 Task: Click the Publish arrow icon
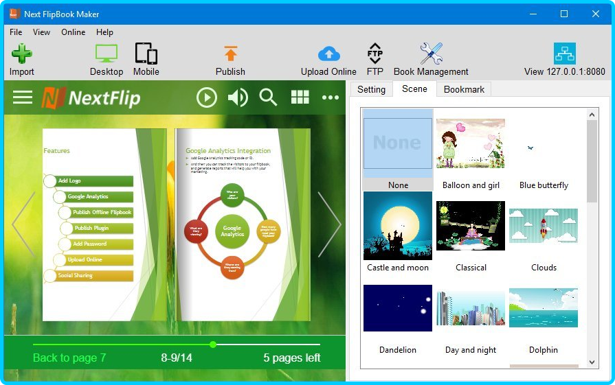point(230,54)
